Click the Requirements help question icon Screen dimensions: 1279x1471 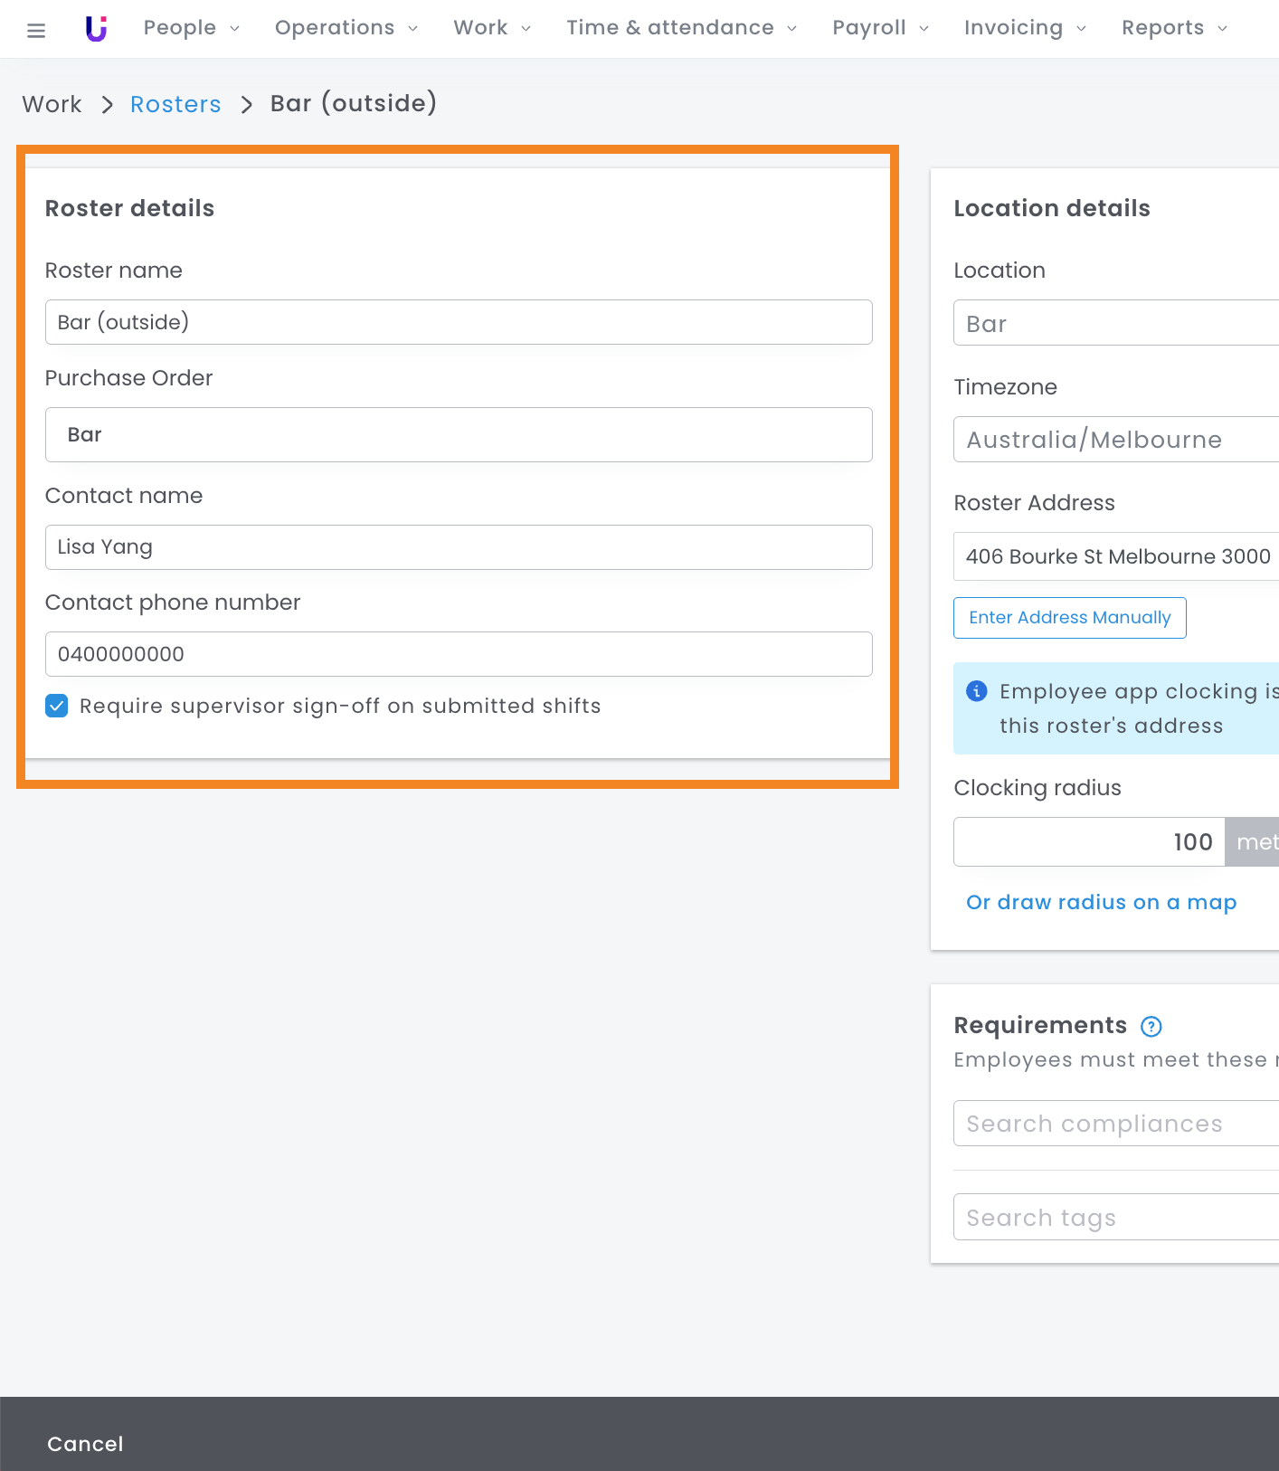pos(1151,1026)
